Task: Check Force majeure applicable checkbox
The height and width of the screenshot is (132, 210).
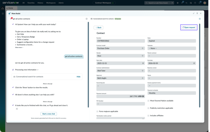Action: [97, 111]
